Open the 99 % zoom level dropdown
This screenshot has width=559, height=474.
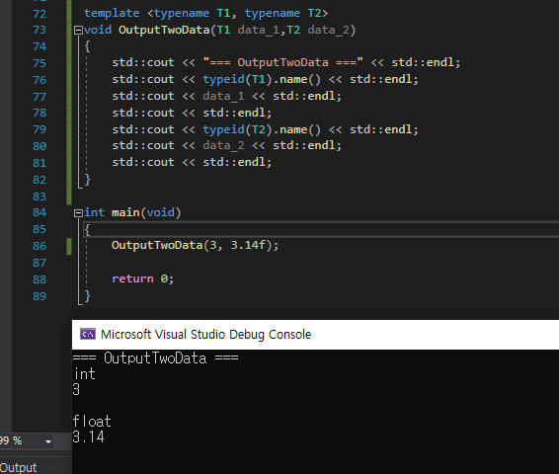click(48, 442)
